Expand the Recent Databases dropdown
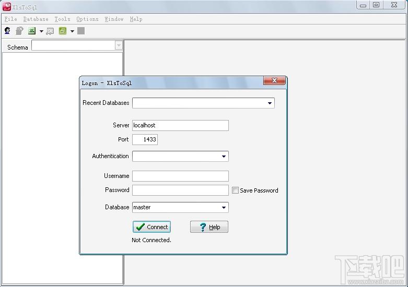 (270, 103)
